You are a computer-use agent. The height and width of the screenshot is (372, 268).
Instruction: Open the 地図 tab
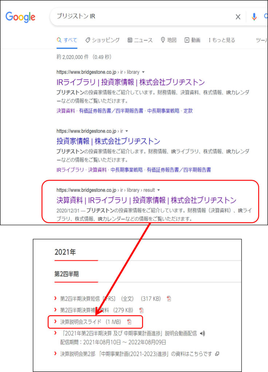(169, 40)
